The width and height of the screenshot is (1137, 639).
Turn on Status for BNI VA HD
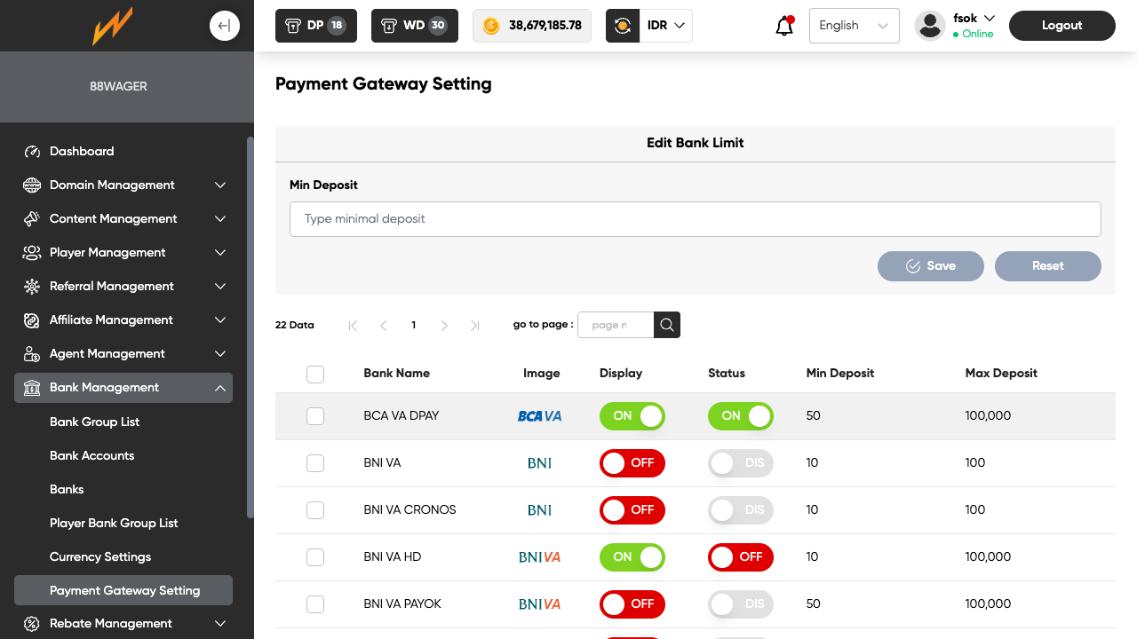(x=741, y=557)
